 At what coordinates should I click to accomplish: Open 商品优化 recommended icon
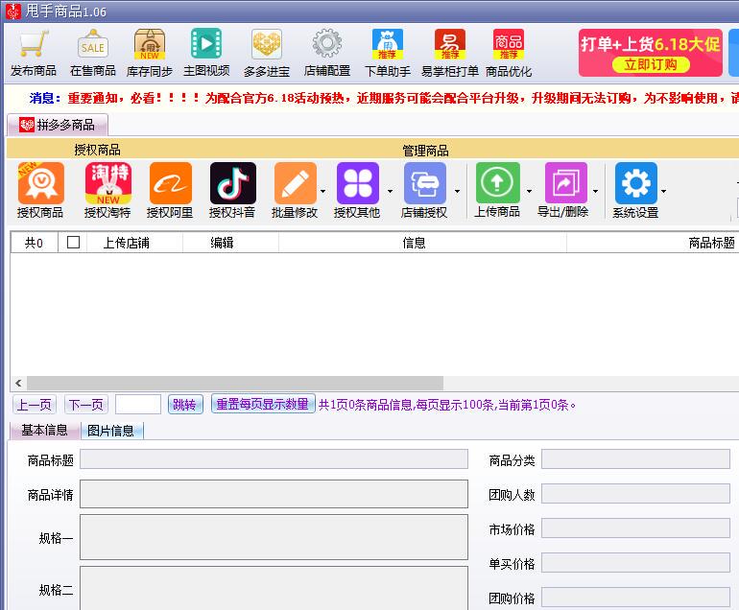(x=509, y=45)
